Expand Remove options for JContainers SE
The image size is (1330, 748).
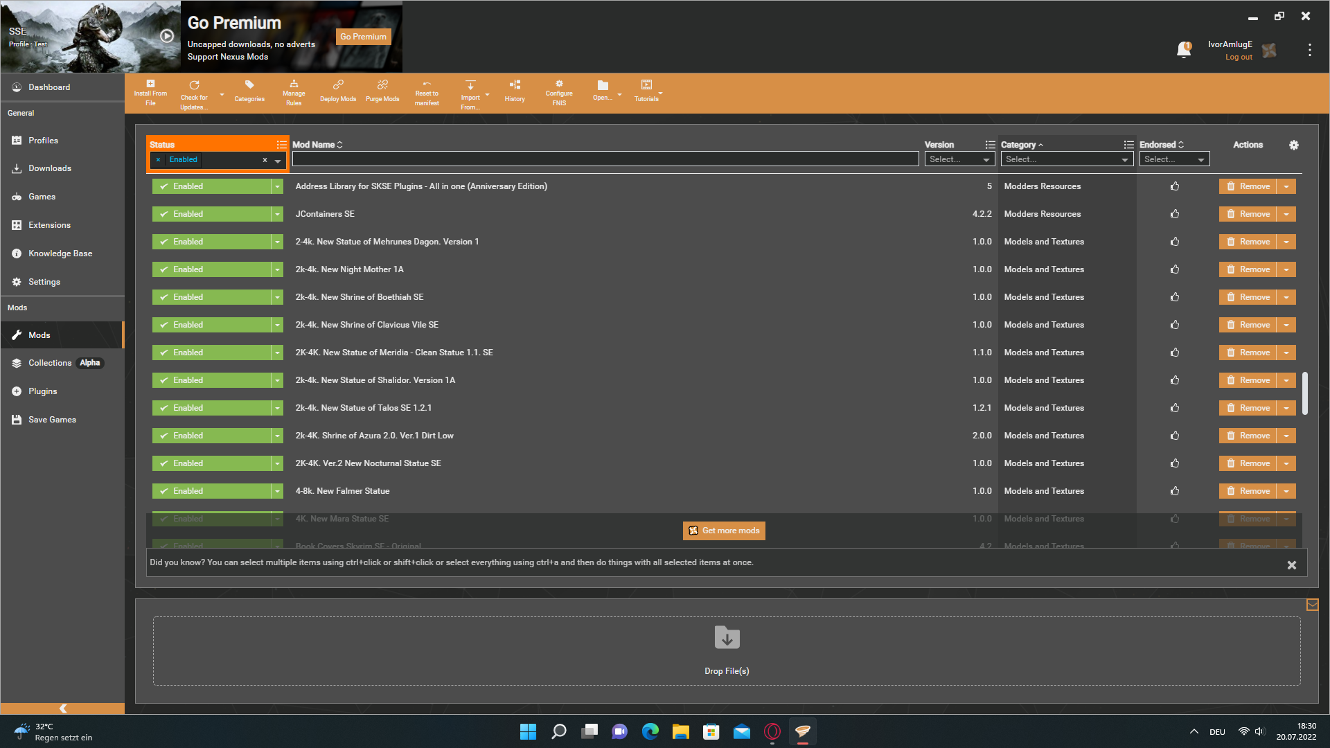(1286, 214)
